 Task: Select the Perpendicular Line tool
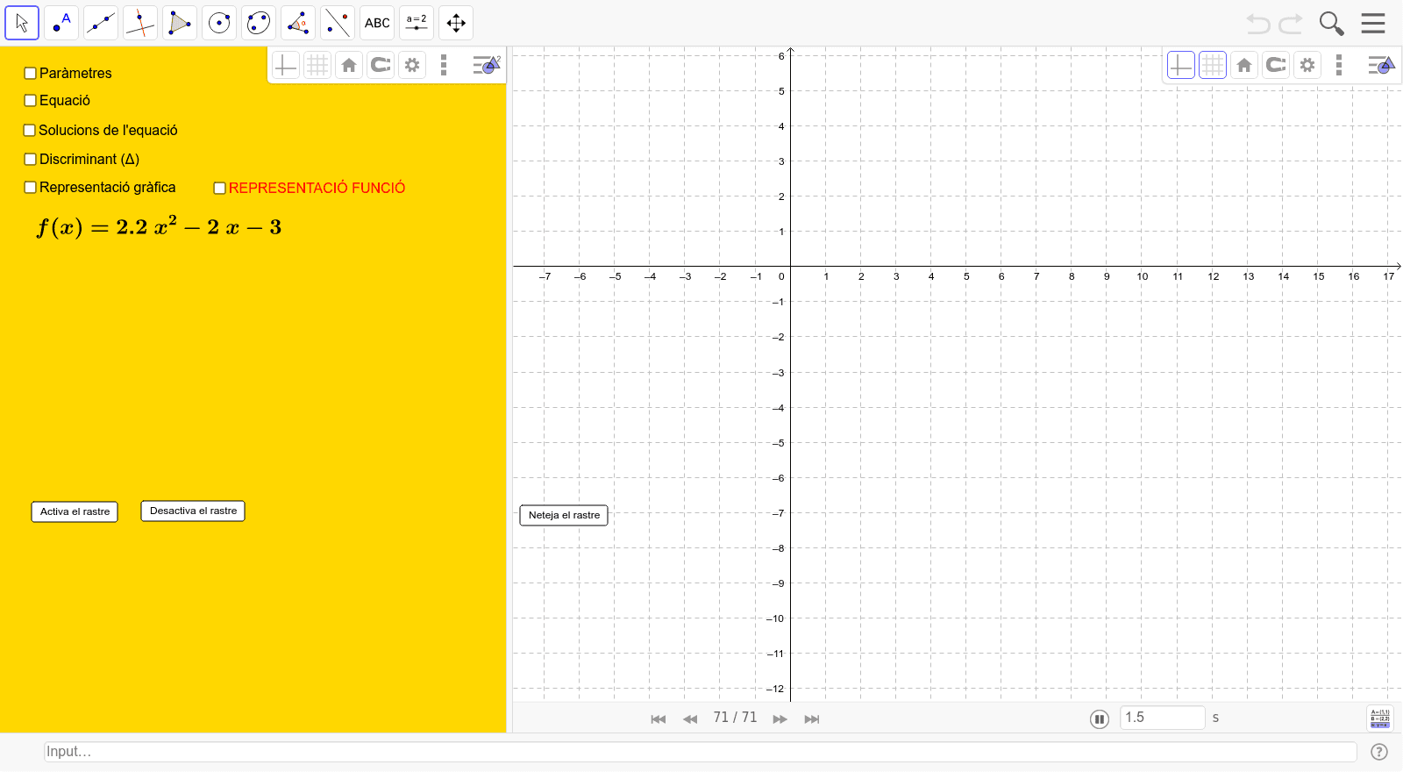[140, 23]
